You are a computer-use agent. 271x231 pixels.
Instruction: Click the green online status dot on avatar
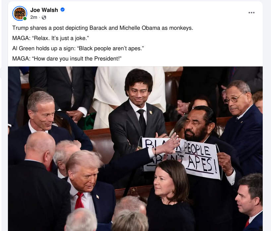click(25, 19)
